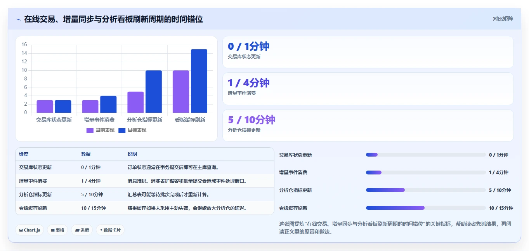The width and height of the screenshot is (529, 251).
Task: Click the 交易库状态更新 progress bar
Action: coord(426,155)
